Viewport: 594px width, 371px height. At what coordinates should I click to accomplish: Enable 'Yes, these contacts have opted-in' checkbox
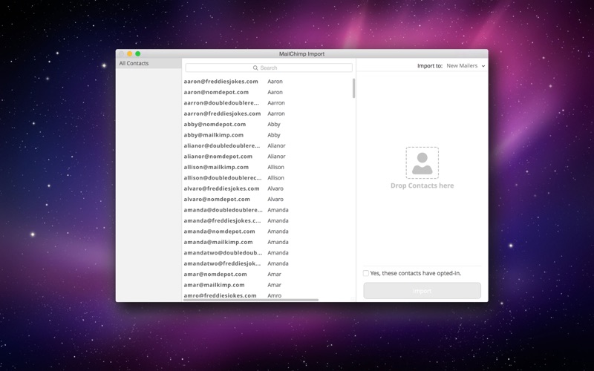point(366,273)
